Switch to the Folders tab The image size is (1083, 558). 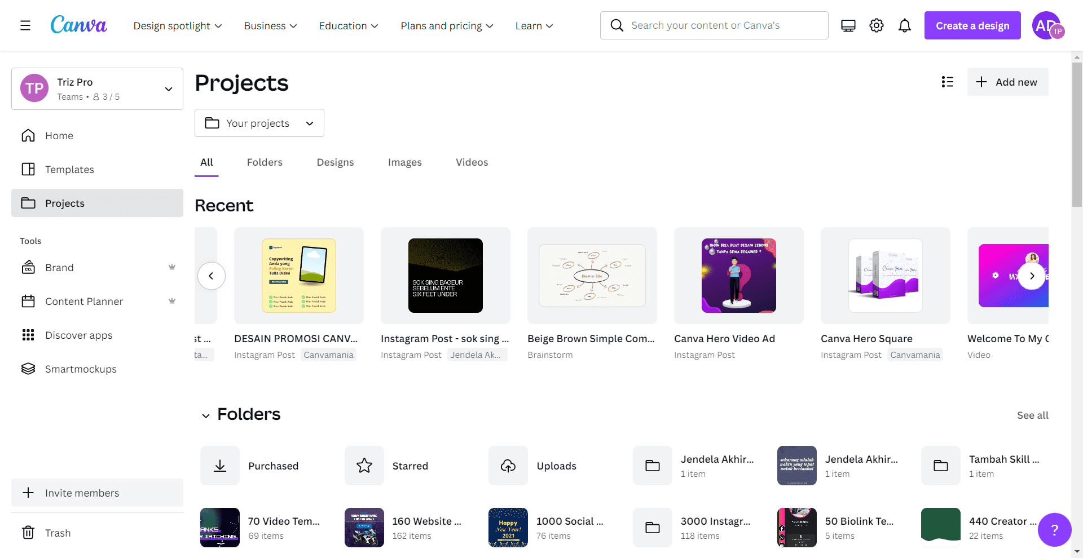pos(265,162)
